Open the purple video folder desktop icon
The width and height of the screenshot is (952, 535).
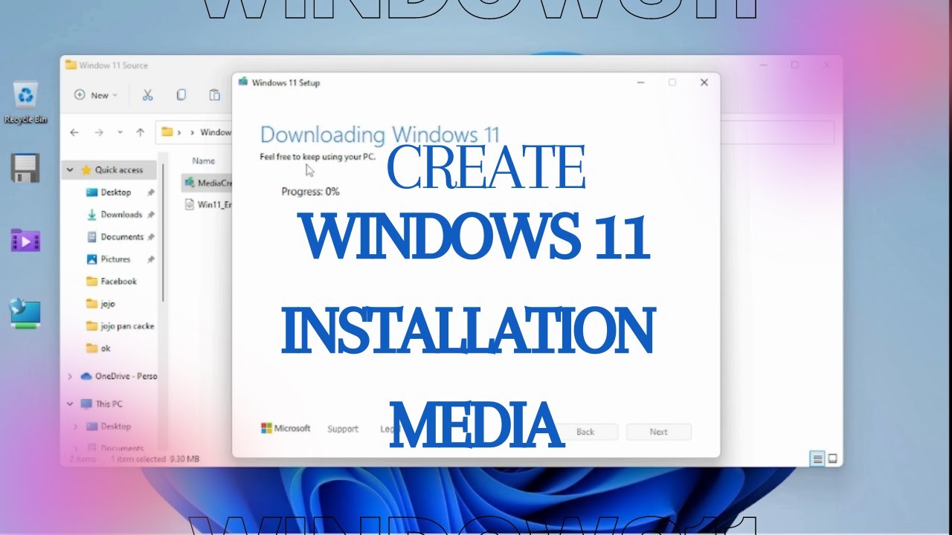tap(25, 241)
